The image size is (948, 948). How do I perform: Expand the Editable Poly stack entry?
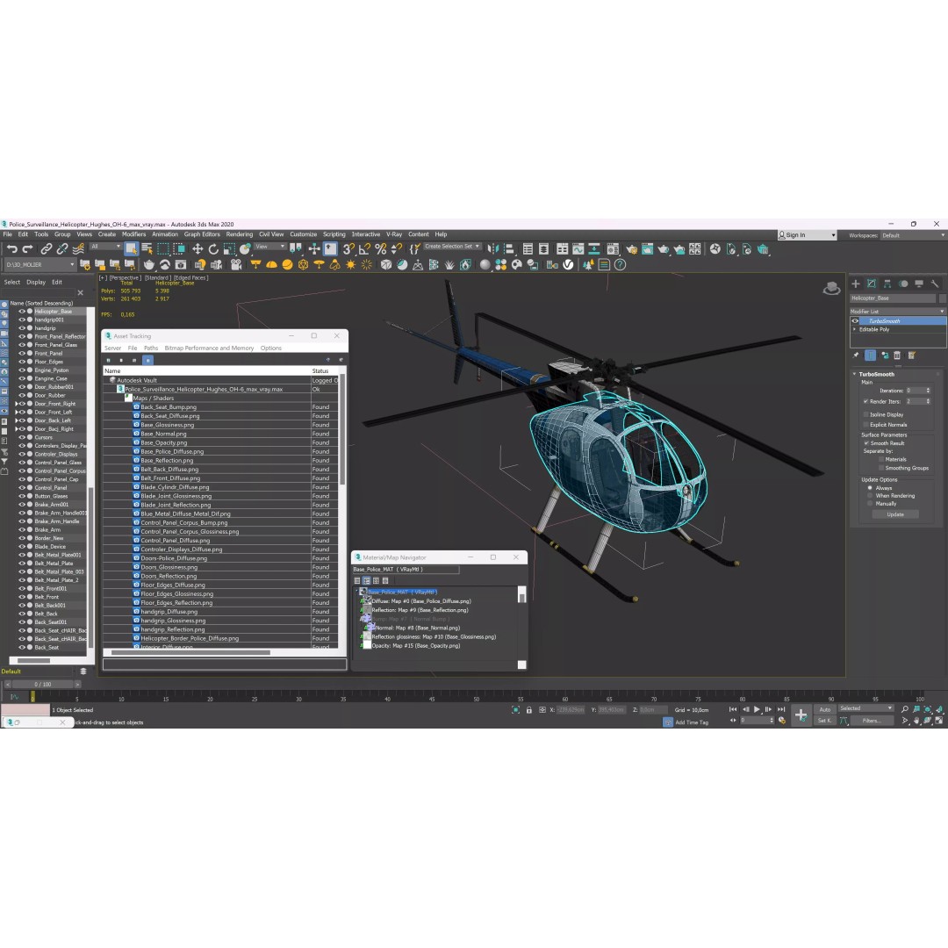[x=854, y=329]
